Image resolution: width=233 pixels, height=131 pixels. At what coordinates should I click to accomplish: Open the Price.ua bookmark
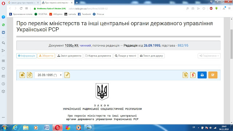tap(98, 14)
